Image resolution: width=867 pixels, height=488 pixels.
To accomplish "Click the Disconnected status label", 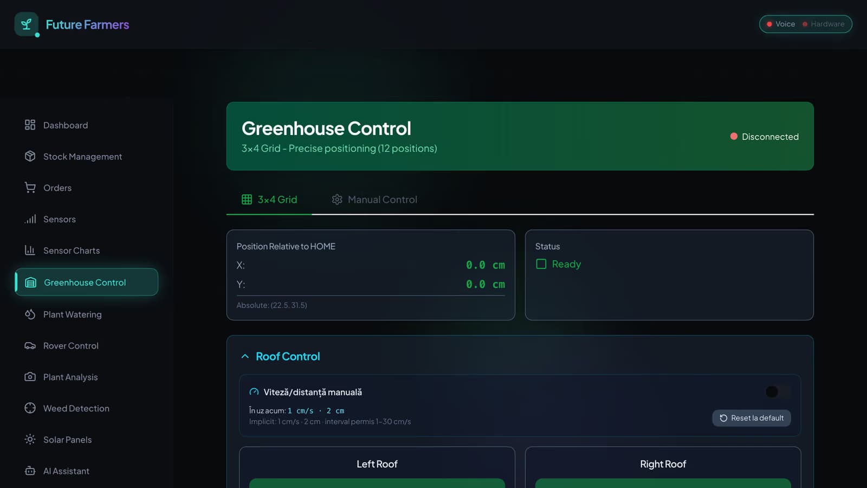I will (x=770, y=137).
